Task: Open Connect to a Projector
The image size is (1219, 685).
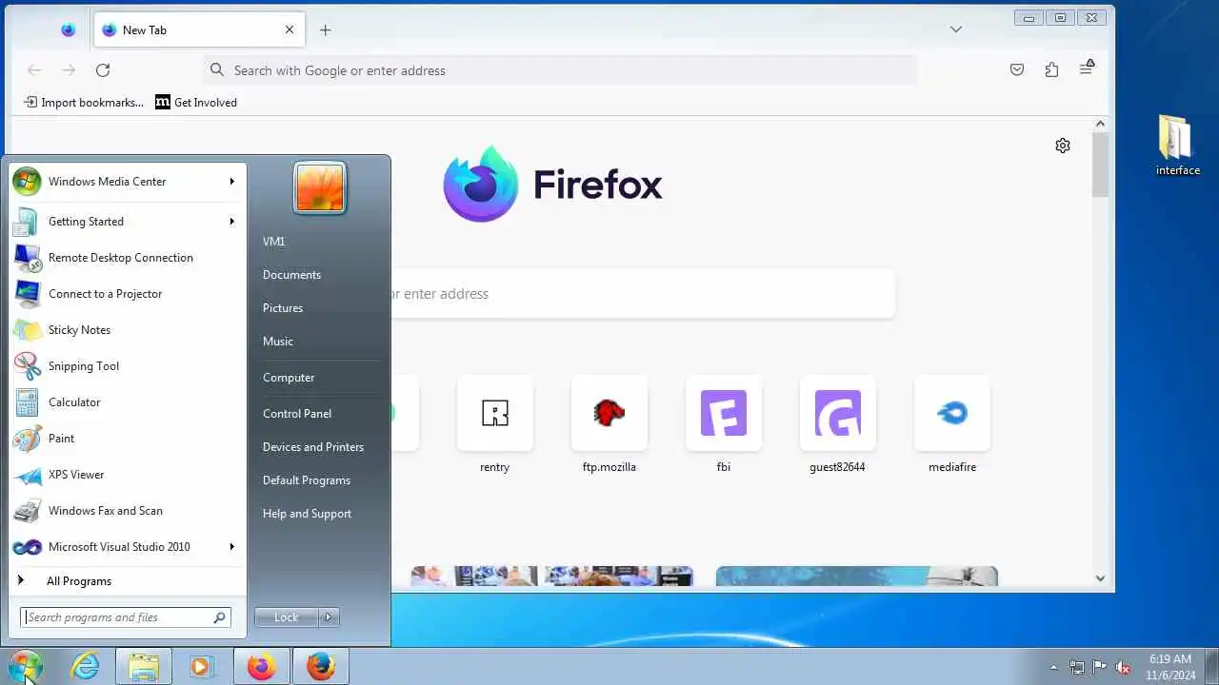Action: pyautogui.click(x=128, y=294)
